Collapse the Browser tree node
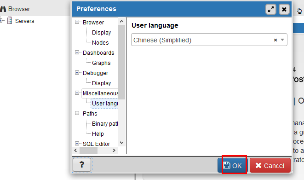304x180 pixels. pos(77,22)
